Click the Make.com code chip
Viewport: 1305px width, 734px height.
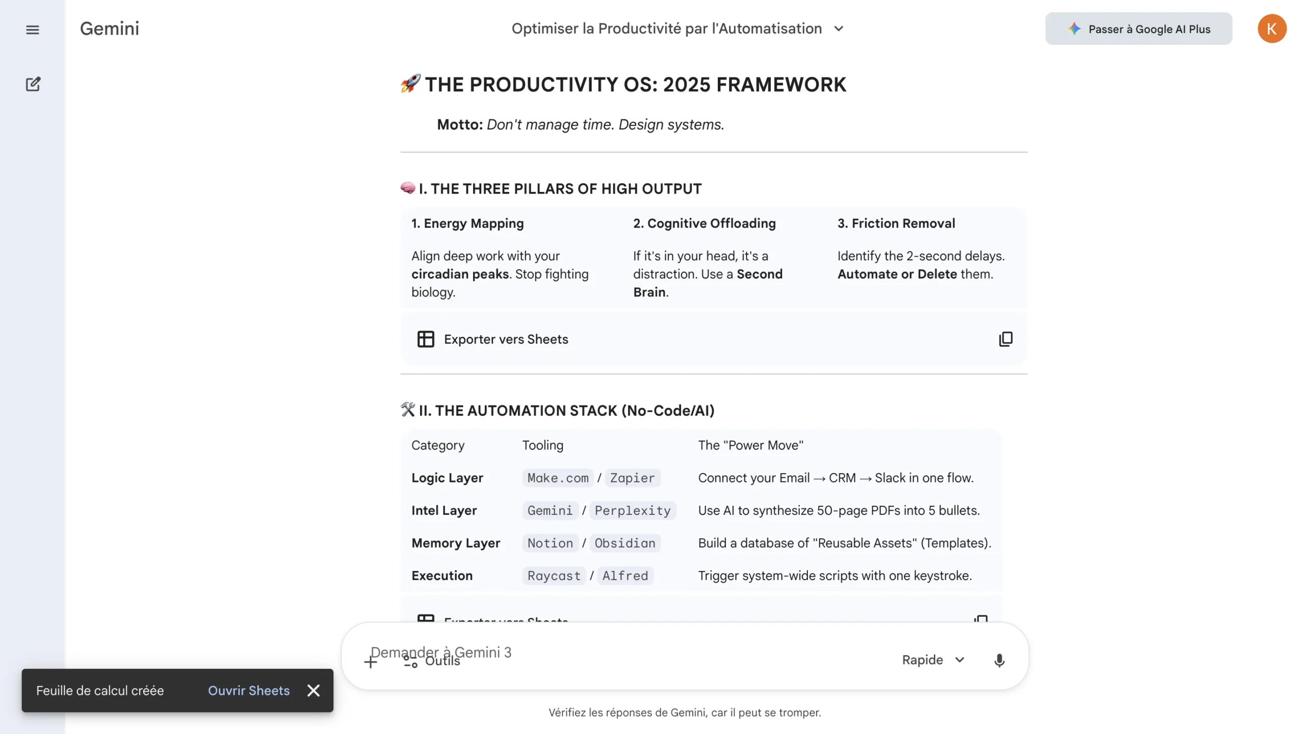(558, 478)
